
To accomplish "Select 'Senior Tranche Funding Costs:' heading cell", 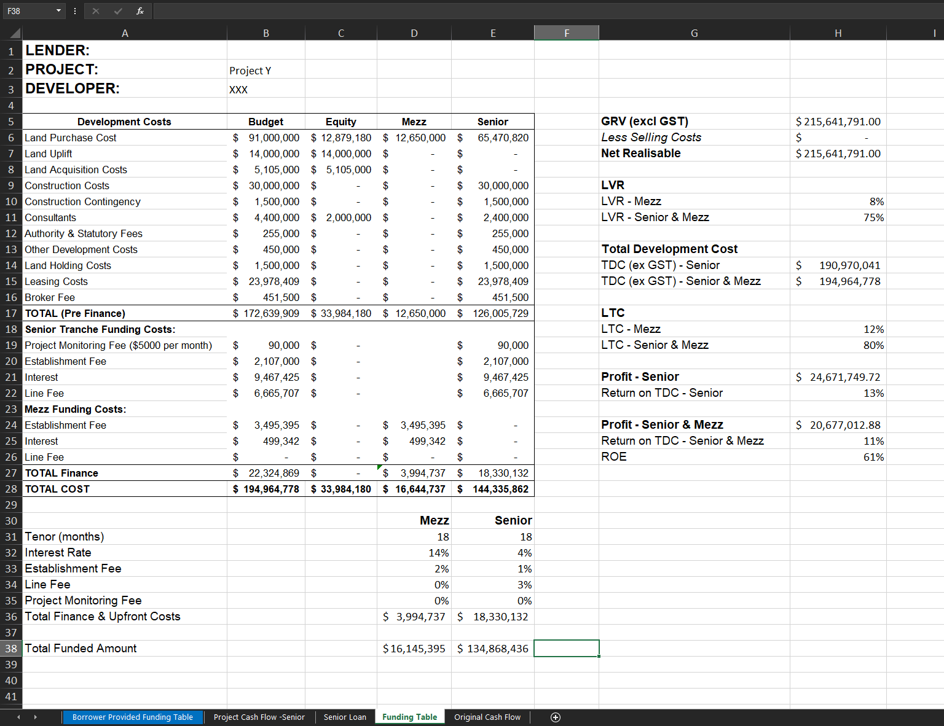I will point(125,329).
